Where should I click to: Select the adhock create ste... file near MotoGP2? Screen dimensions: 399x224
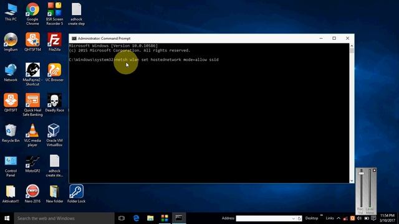coord(54,166)
